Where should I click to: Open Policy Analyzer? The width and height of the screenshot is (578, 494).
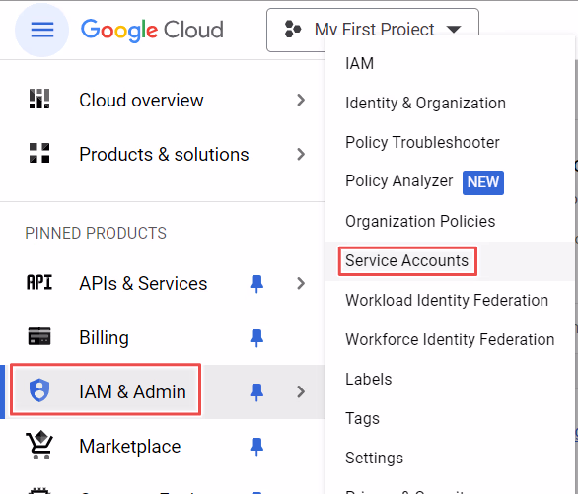click(398, 181)
